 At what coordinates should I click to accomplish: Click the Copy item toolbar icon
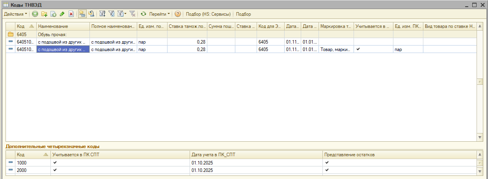click(53, 14)
